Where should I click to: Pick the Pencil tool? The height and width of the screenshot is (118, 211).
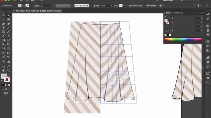4,36
